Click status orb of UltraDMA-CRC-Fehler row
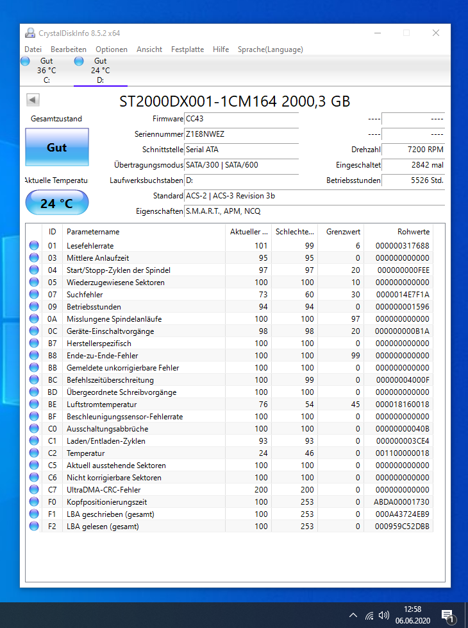 coord(34,490)
